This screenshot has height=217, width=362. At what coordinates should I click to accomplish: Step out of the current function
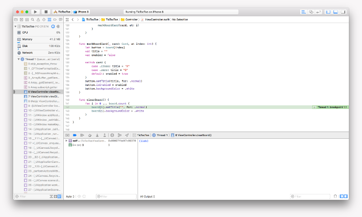105,135
